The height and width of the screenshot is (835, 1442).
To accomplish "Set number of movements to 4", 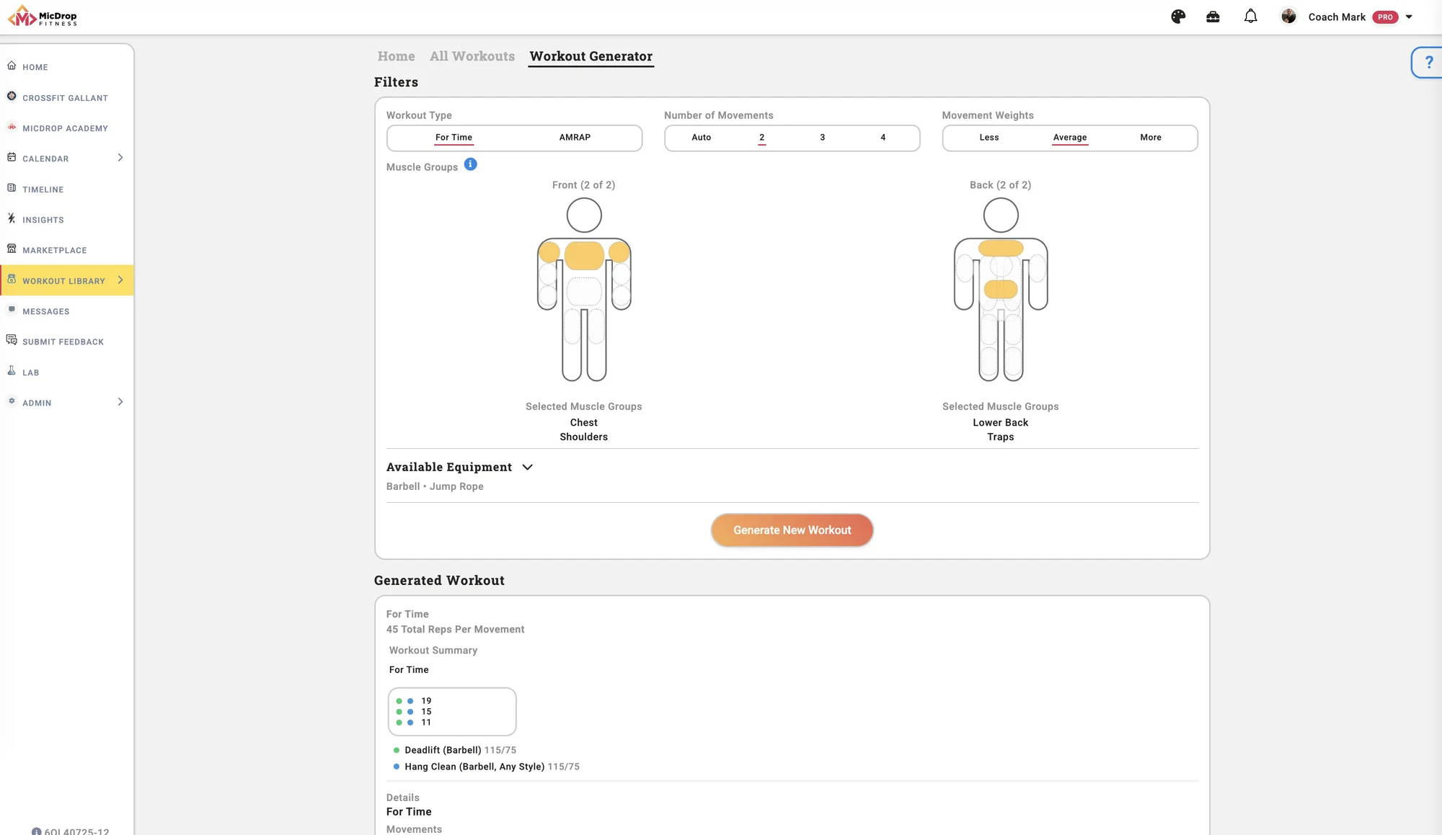I will point(883,138).
